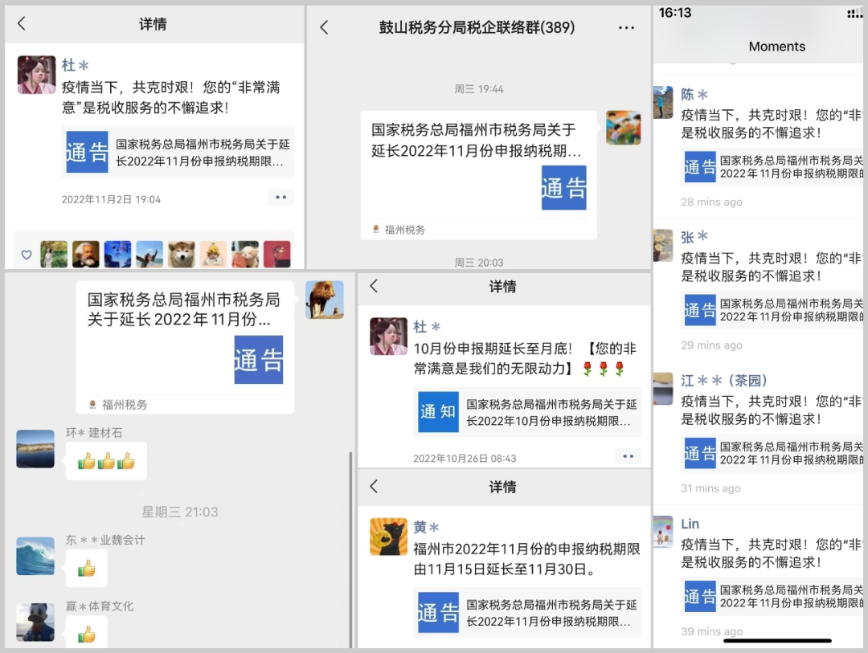This screenshot has width=868, height=653.
Task: Open 东**业魏会计's ocean wave avatar
Action: 35,556
